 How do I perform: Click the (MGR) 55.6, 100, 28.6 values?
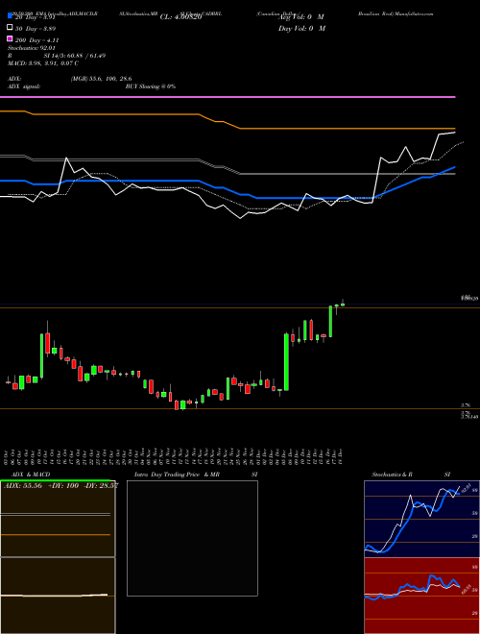point(101,79)
